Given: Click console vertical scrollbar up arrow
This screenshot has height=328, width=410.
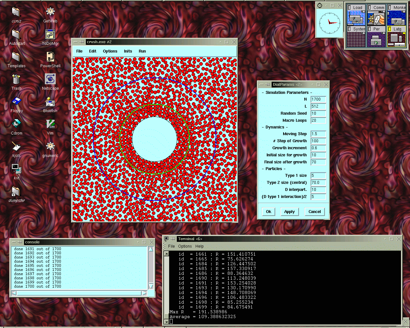Looking at the screenshot, I should (x=151, y=249).
